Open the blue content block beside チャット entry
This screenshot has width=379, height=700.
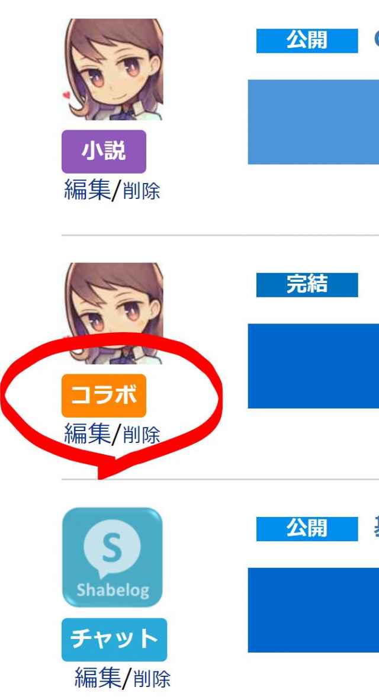coord(313,610)
